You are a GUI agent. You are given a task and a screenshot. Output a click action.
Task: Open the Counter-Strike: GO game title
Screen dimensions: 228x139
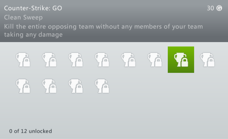(33, 8)
